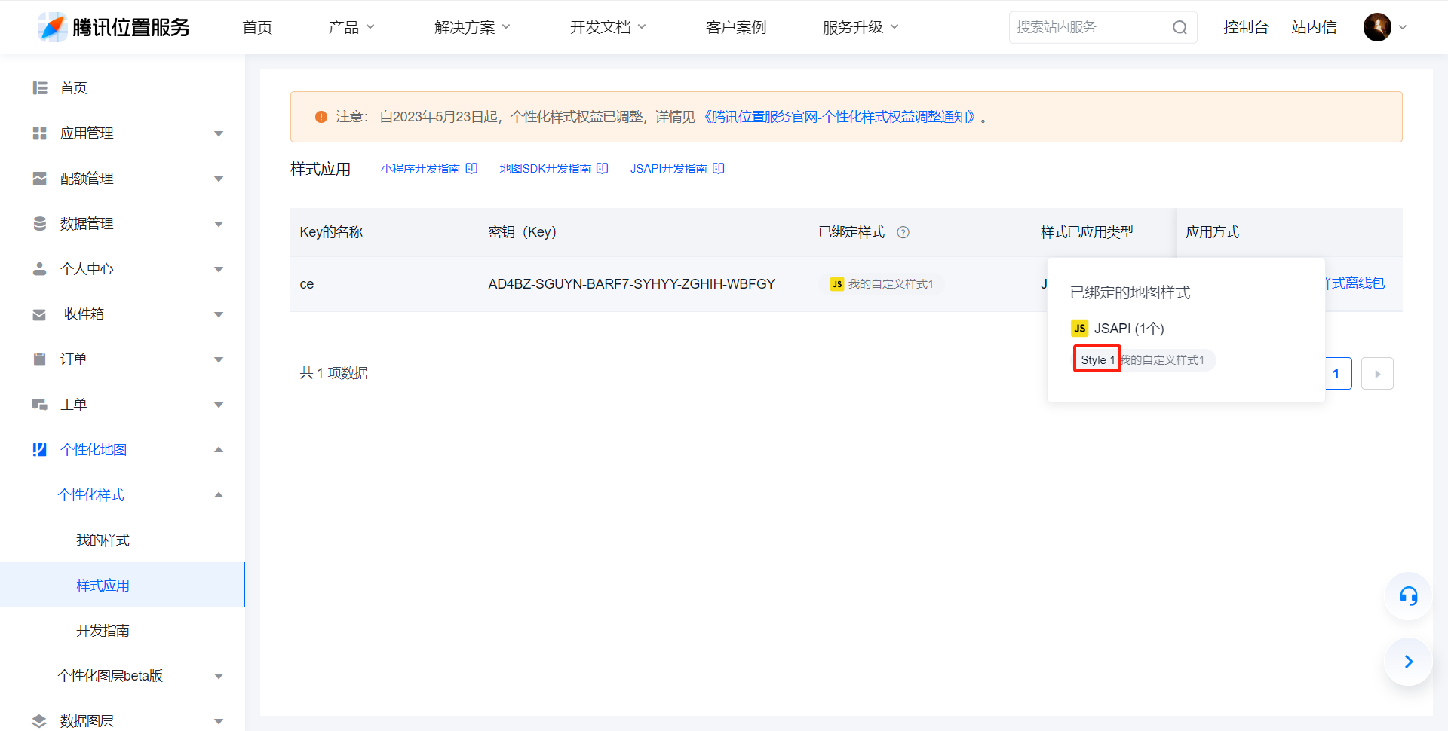Open the 个性化样式权益调整通知 link

[x=840, y=117]
